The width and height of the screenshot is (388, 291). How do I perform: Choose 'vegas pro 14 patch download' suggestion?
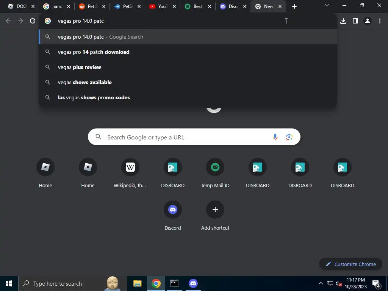(188, 52)
